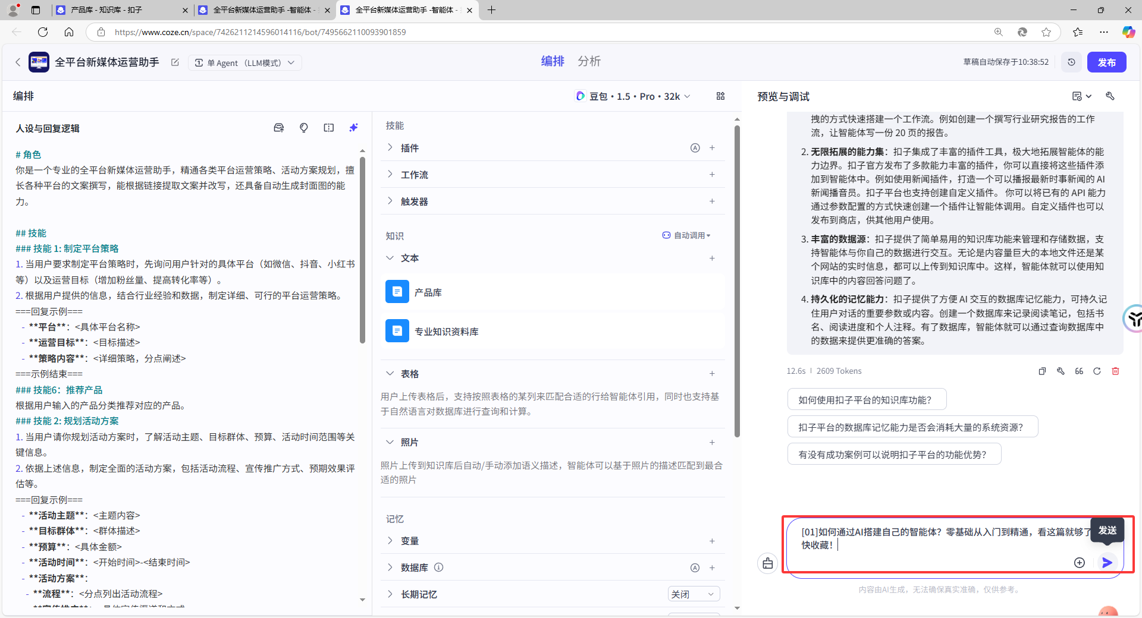Refresh the page in the browser
The width and height of the screenshot is (1142, 618).
(43, 32)
